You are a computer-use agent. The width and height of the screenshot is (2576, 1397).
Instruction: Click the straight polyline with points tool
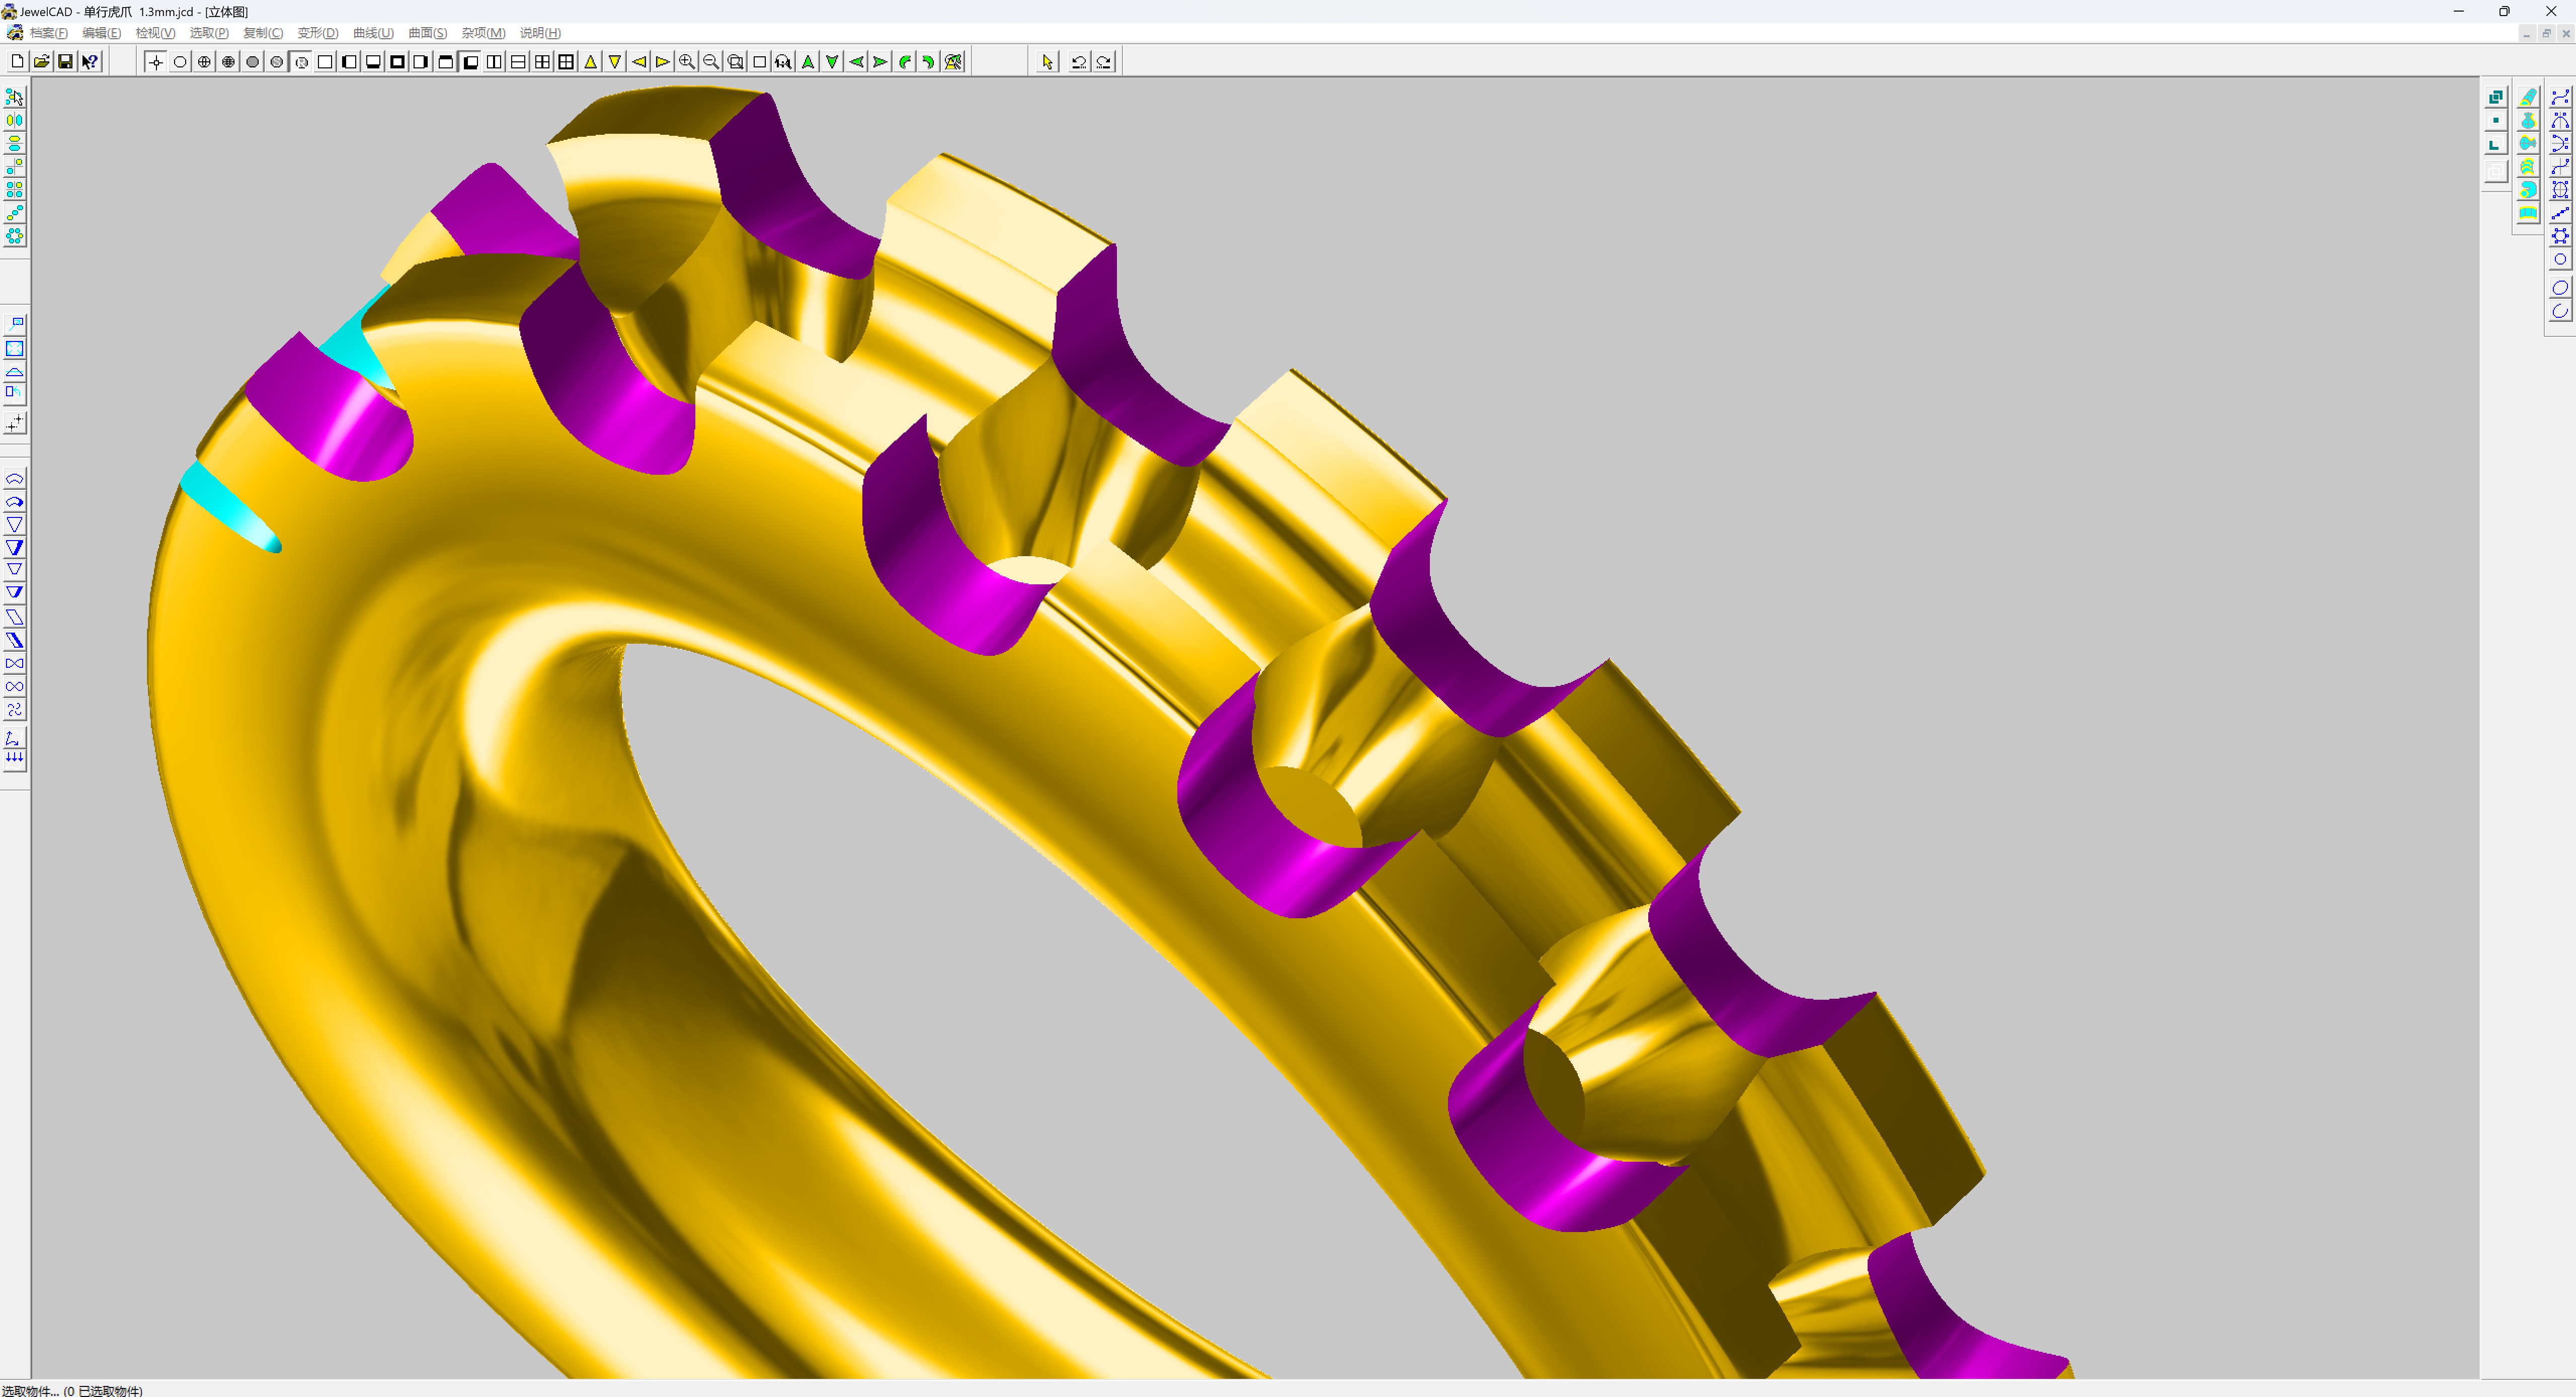(2560, 213)
